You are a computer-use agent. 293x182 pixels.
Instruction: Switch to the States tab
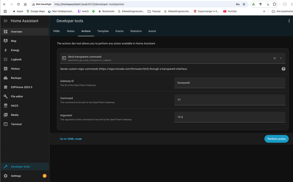coord(71,31)
